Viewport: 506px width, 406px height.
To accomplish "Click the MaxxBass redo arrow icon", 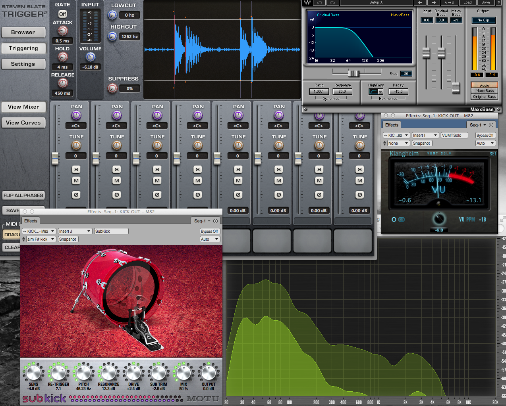I will click(x=333, y=2).
